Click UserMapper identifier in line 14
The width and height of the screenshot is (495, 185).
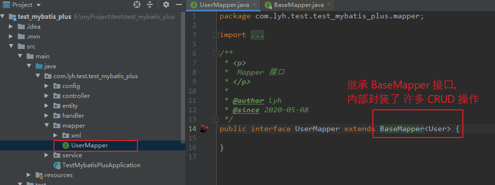coord(317,129)
